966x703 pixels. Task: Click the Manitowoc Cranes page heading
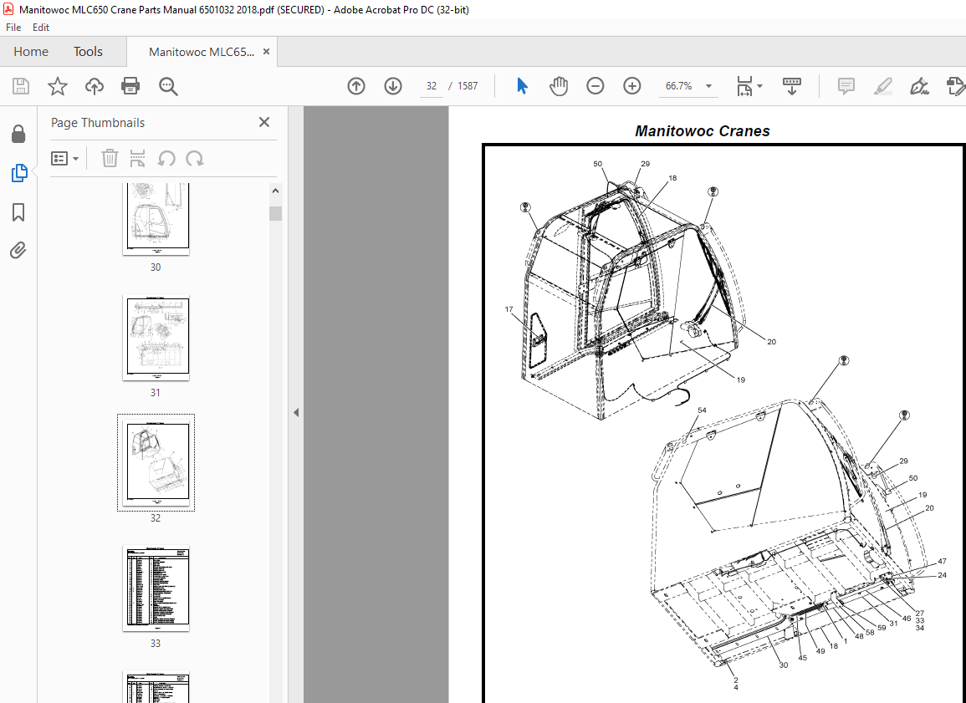pyautogui.click(x=703, y=131)
